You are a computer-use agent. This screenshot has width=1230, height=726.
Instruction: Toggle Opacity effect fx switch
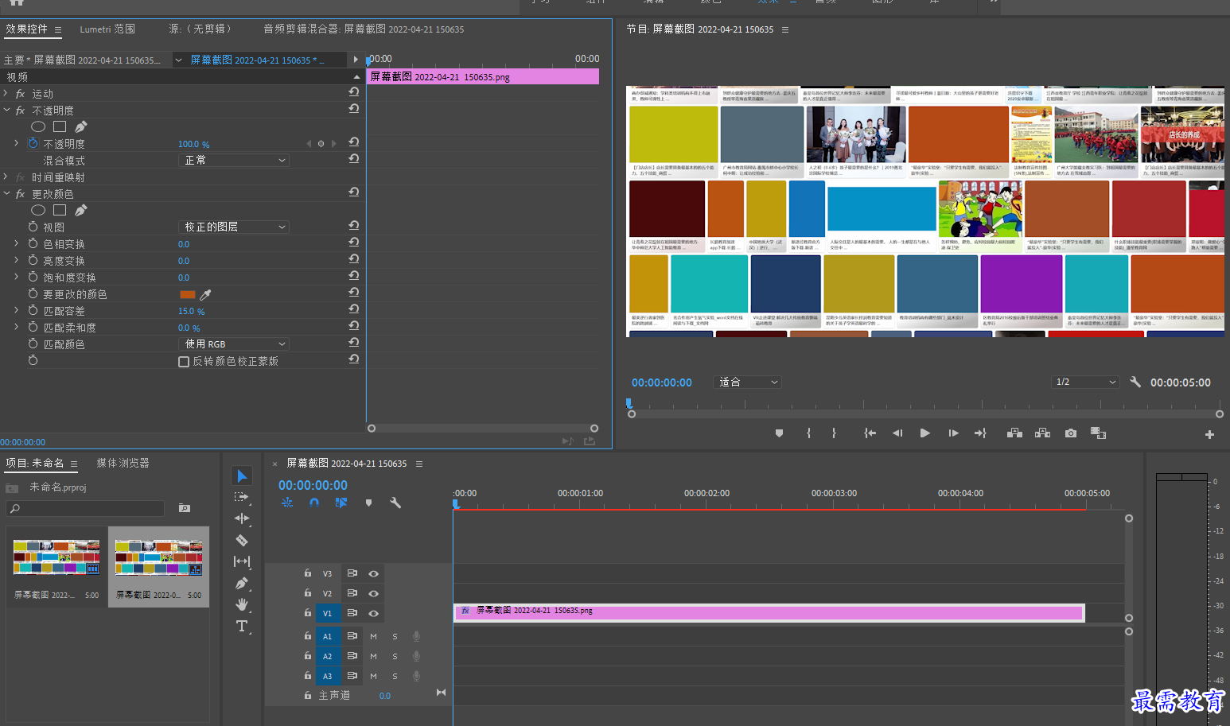click(x=20, y=111)
